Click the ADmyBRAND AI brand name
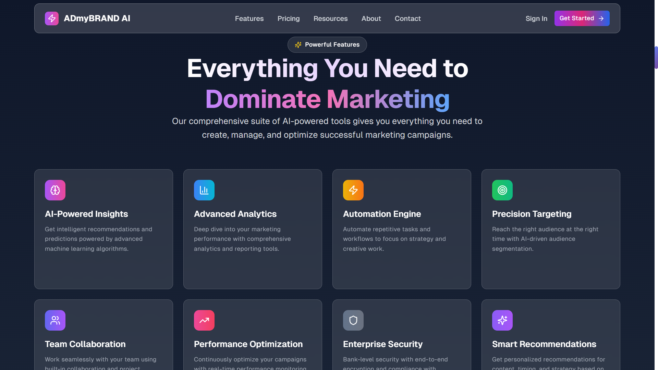The image size is (658, 370). pos(97,18)
